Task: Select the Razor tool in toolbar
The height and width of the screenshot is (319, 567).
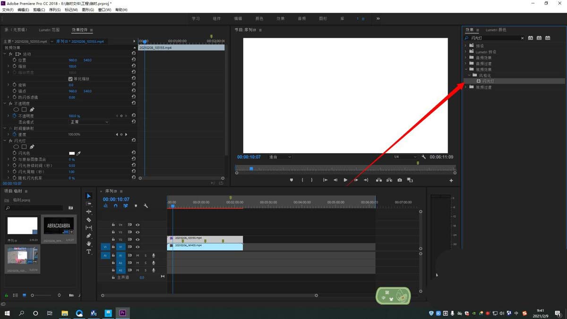Action: (x=88, y=220)
